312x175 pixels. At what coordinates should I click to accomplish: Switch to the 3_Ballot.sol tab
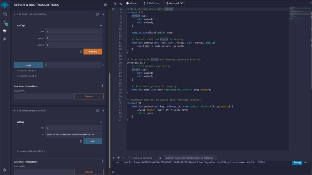pyautogui.click(x=152, y=4)
